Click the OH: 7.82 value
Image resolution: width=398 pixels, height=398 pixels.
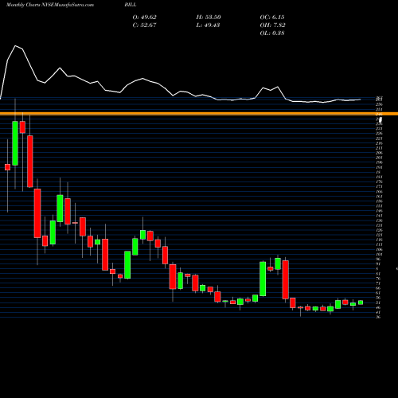(x=272, y=25)
